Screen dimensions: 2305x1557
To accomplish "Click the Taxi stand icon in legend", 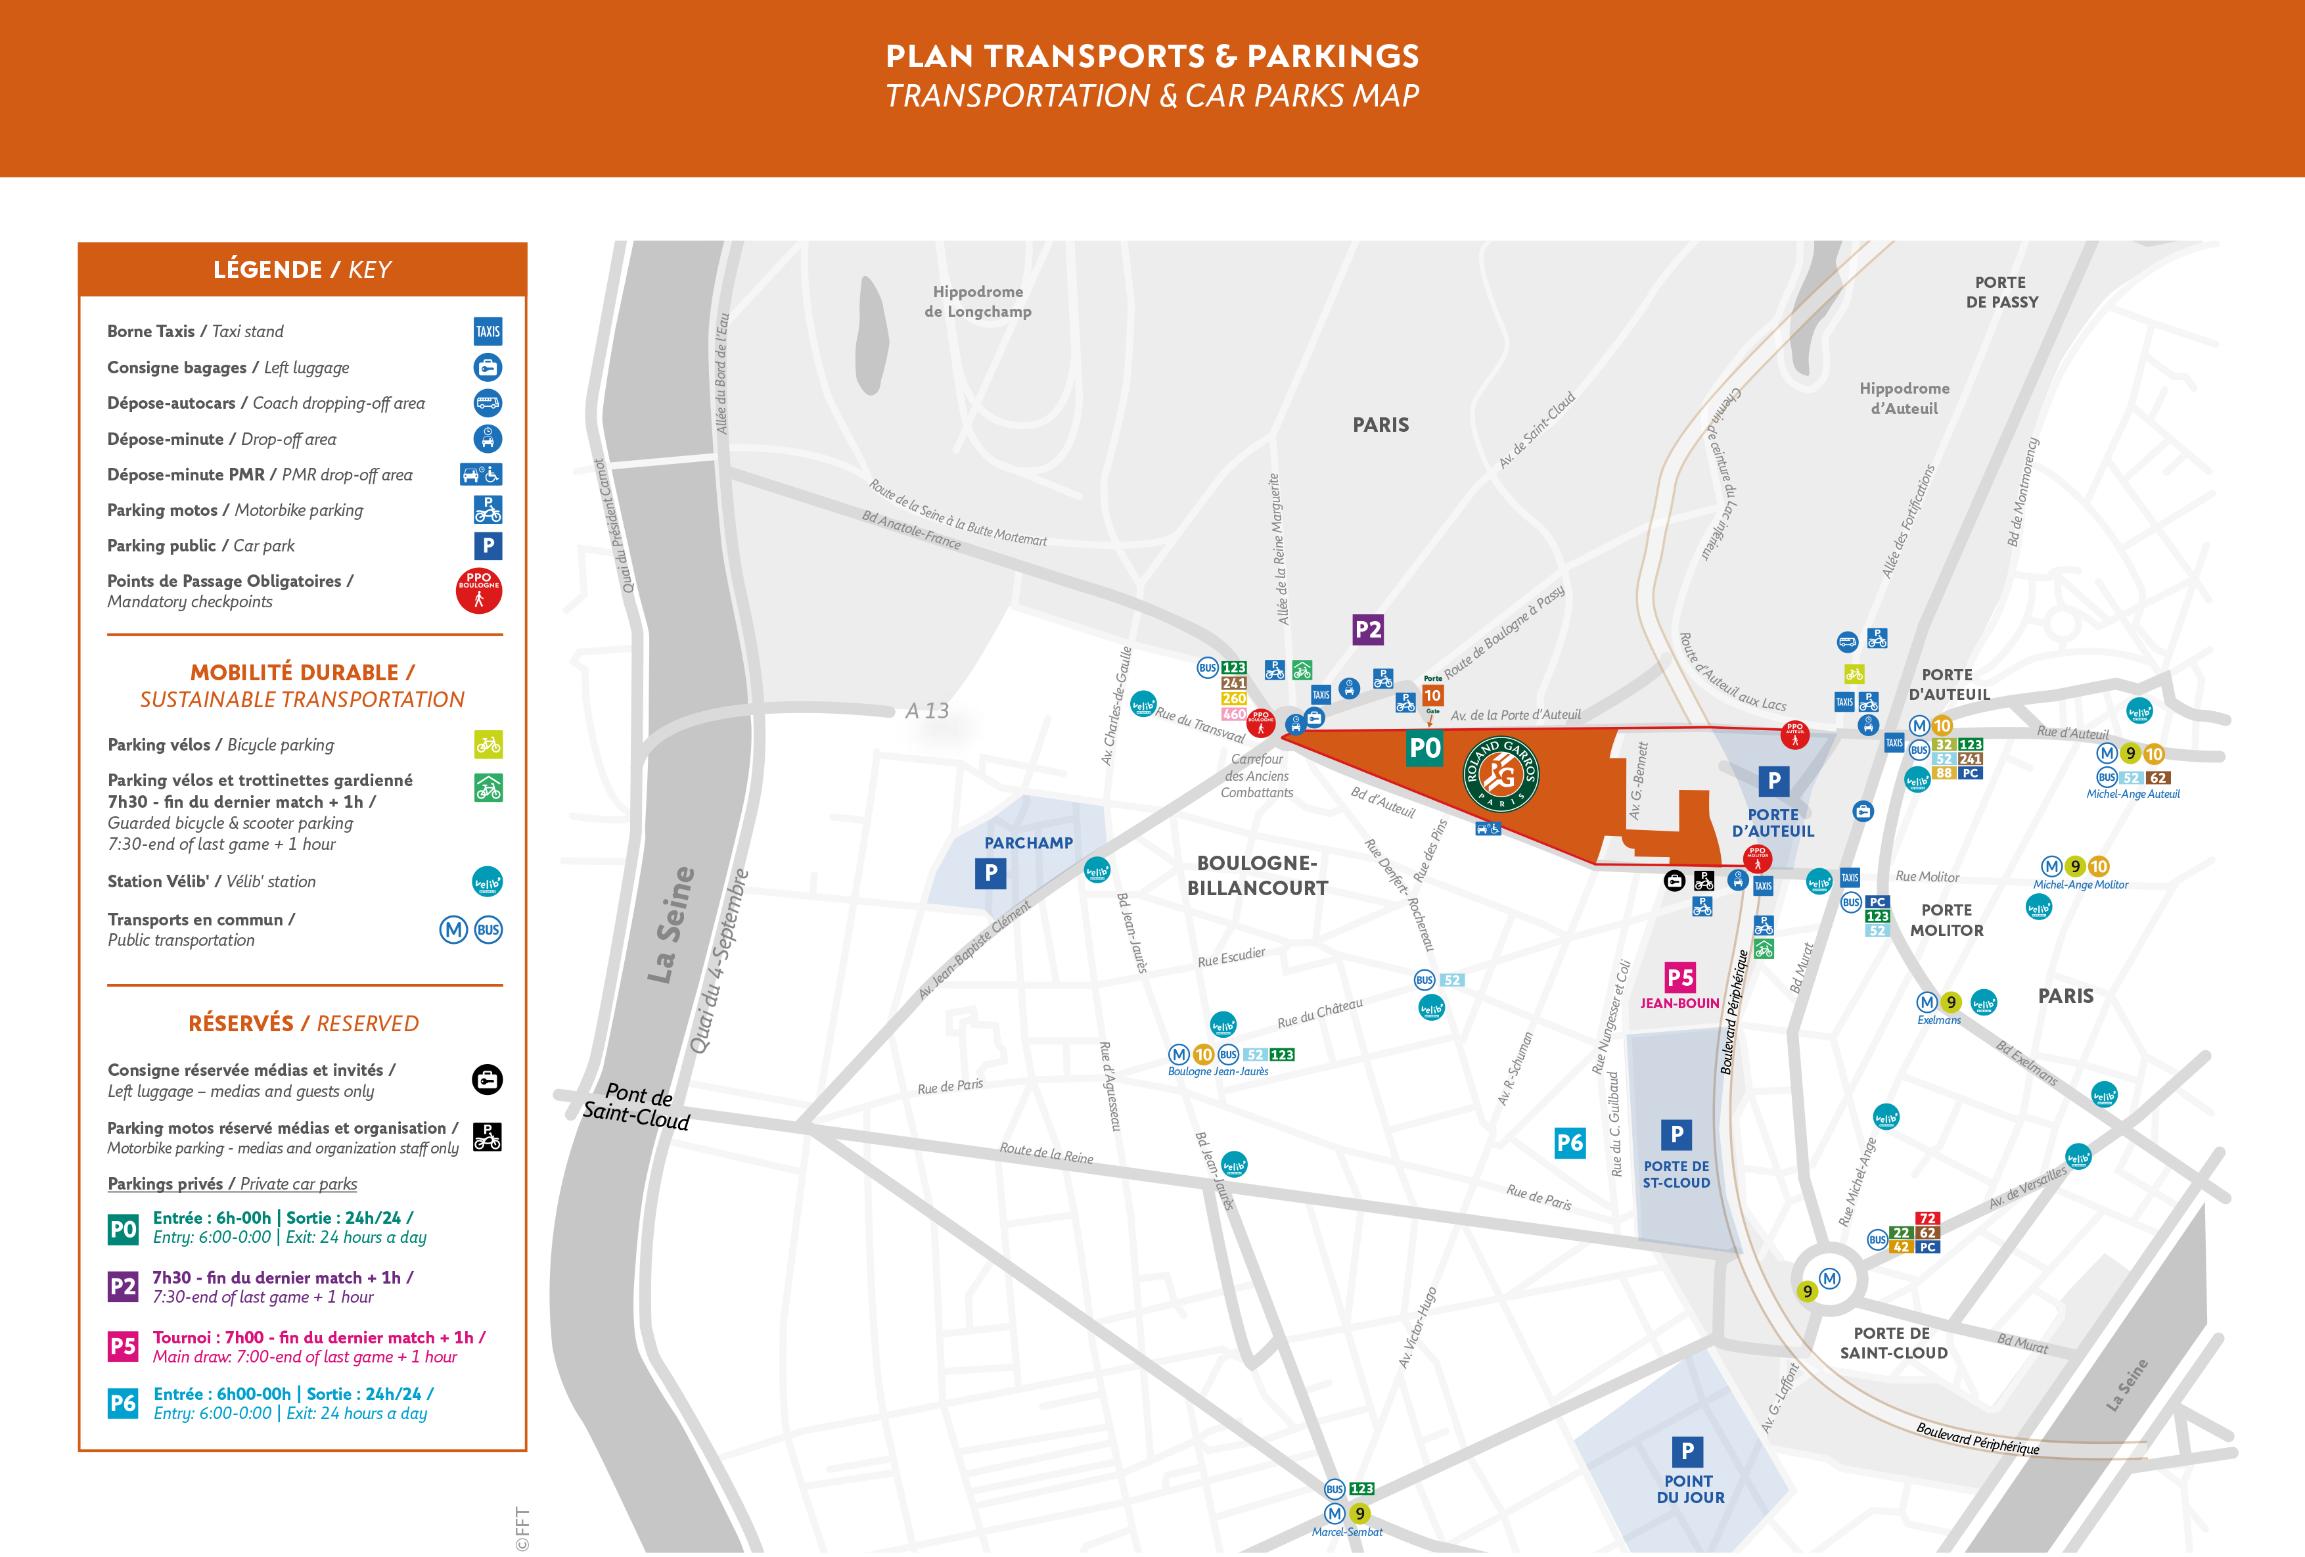I will click(487, 331).
